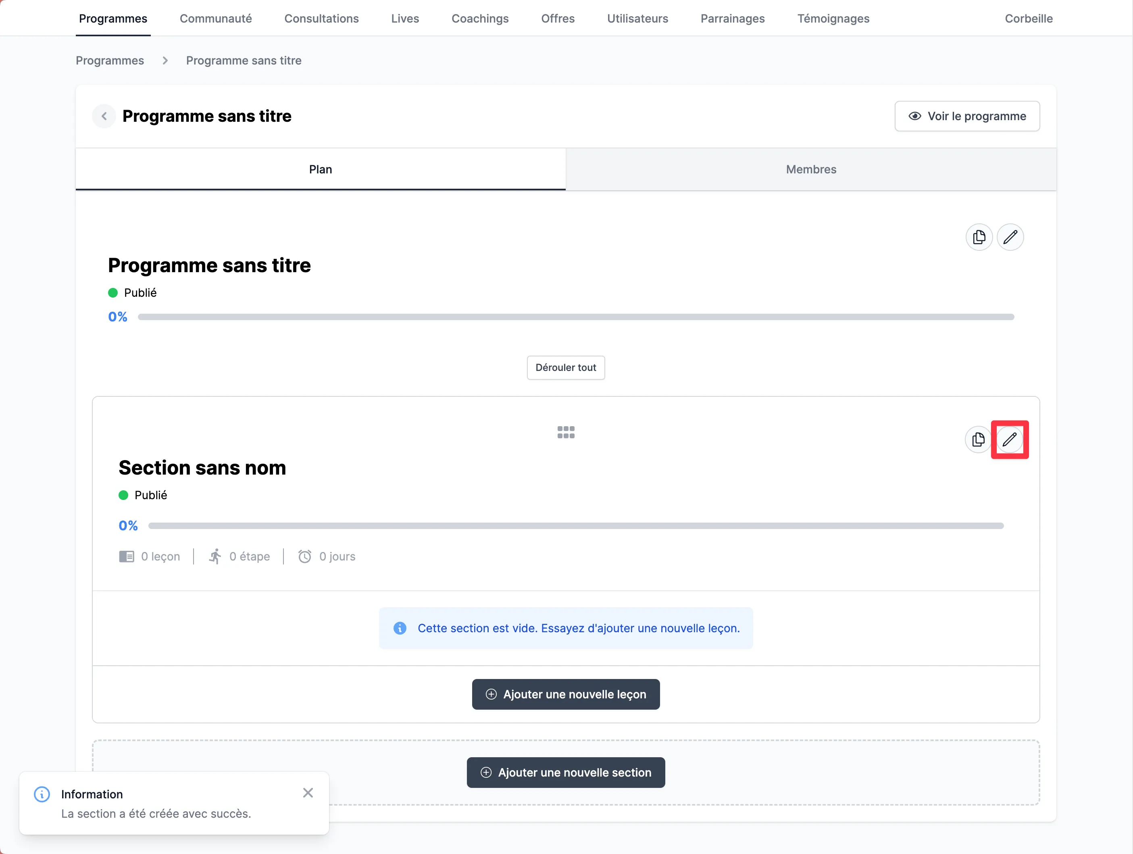Click Programme sans titre breadcrumb
This screenshot has height=854, width=1133.
coord(244,60)
